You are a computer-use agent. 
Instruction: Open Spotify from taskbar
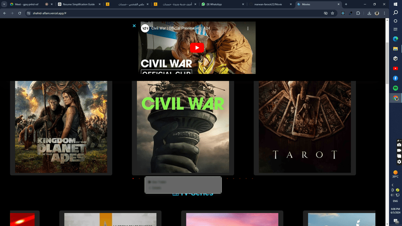click(x=396, y=88)
